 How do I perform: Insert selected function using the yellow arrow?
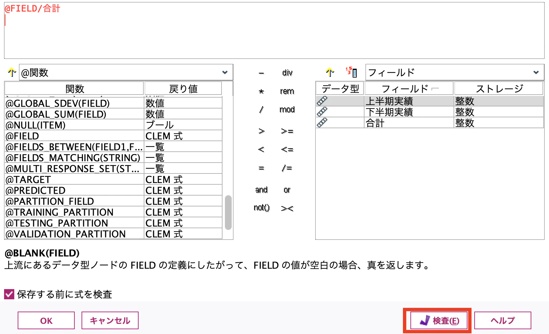[12, 72]
